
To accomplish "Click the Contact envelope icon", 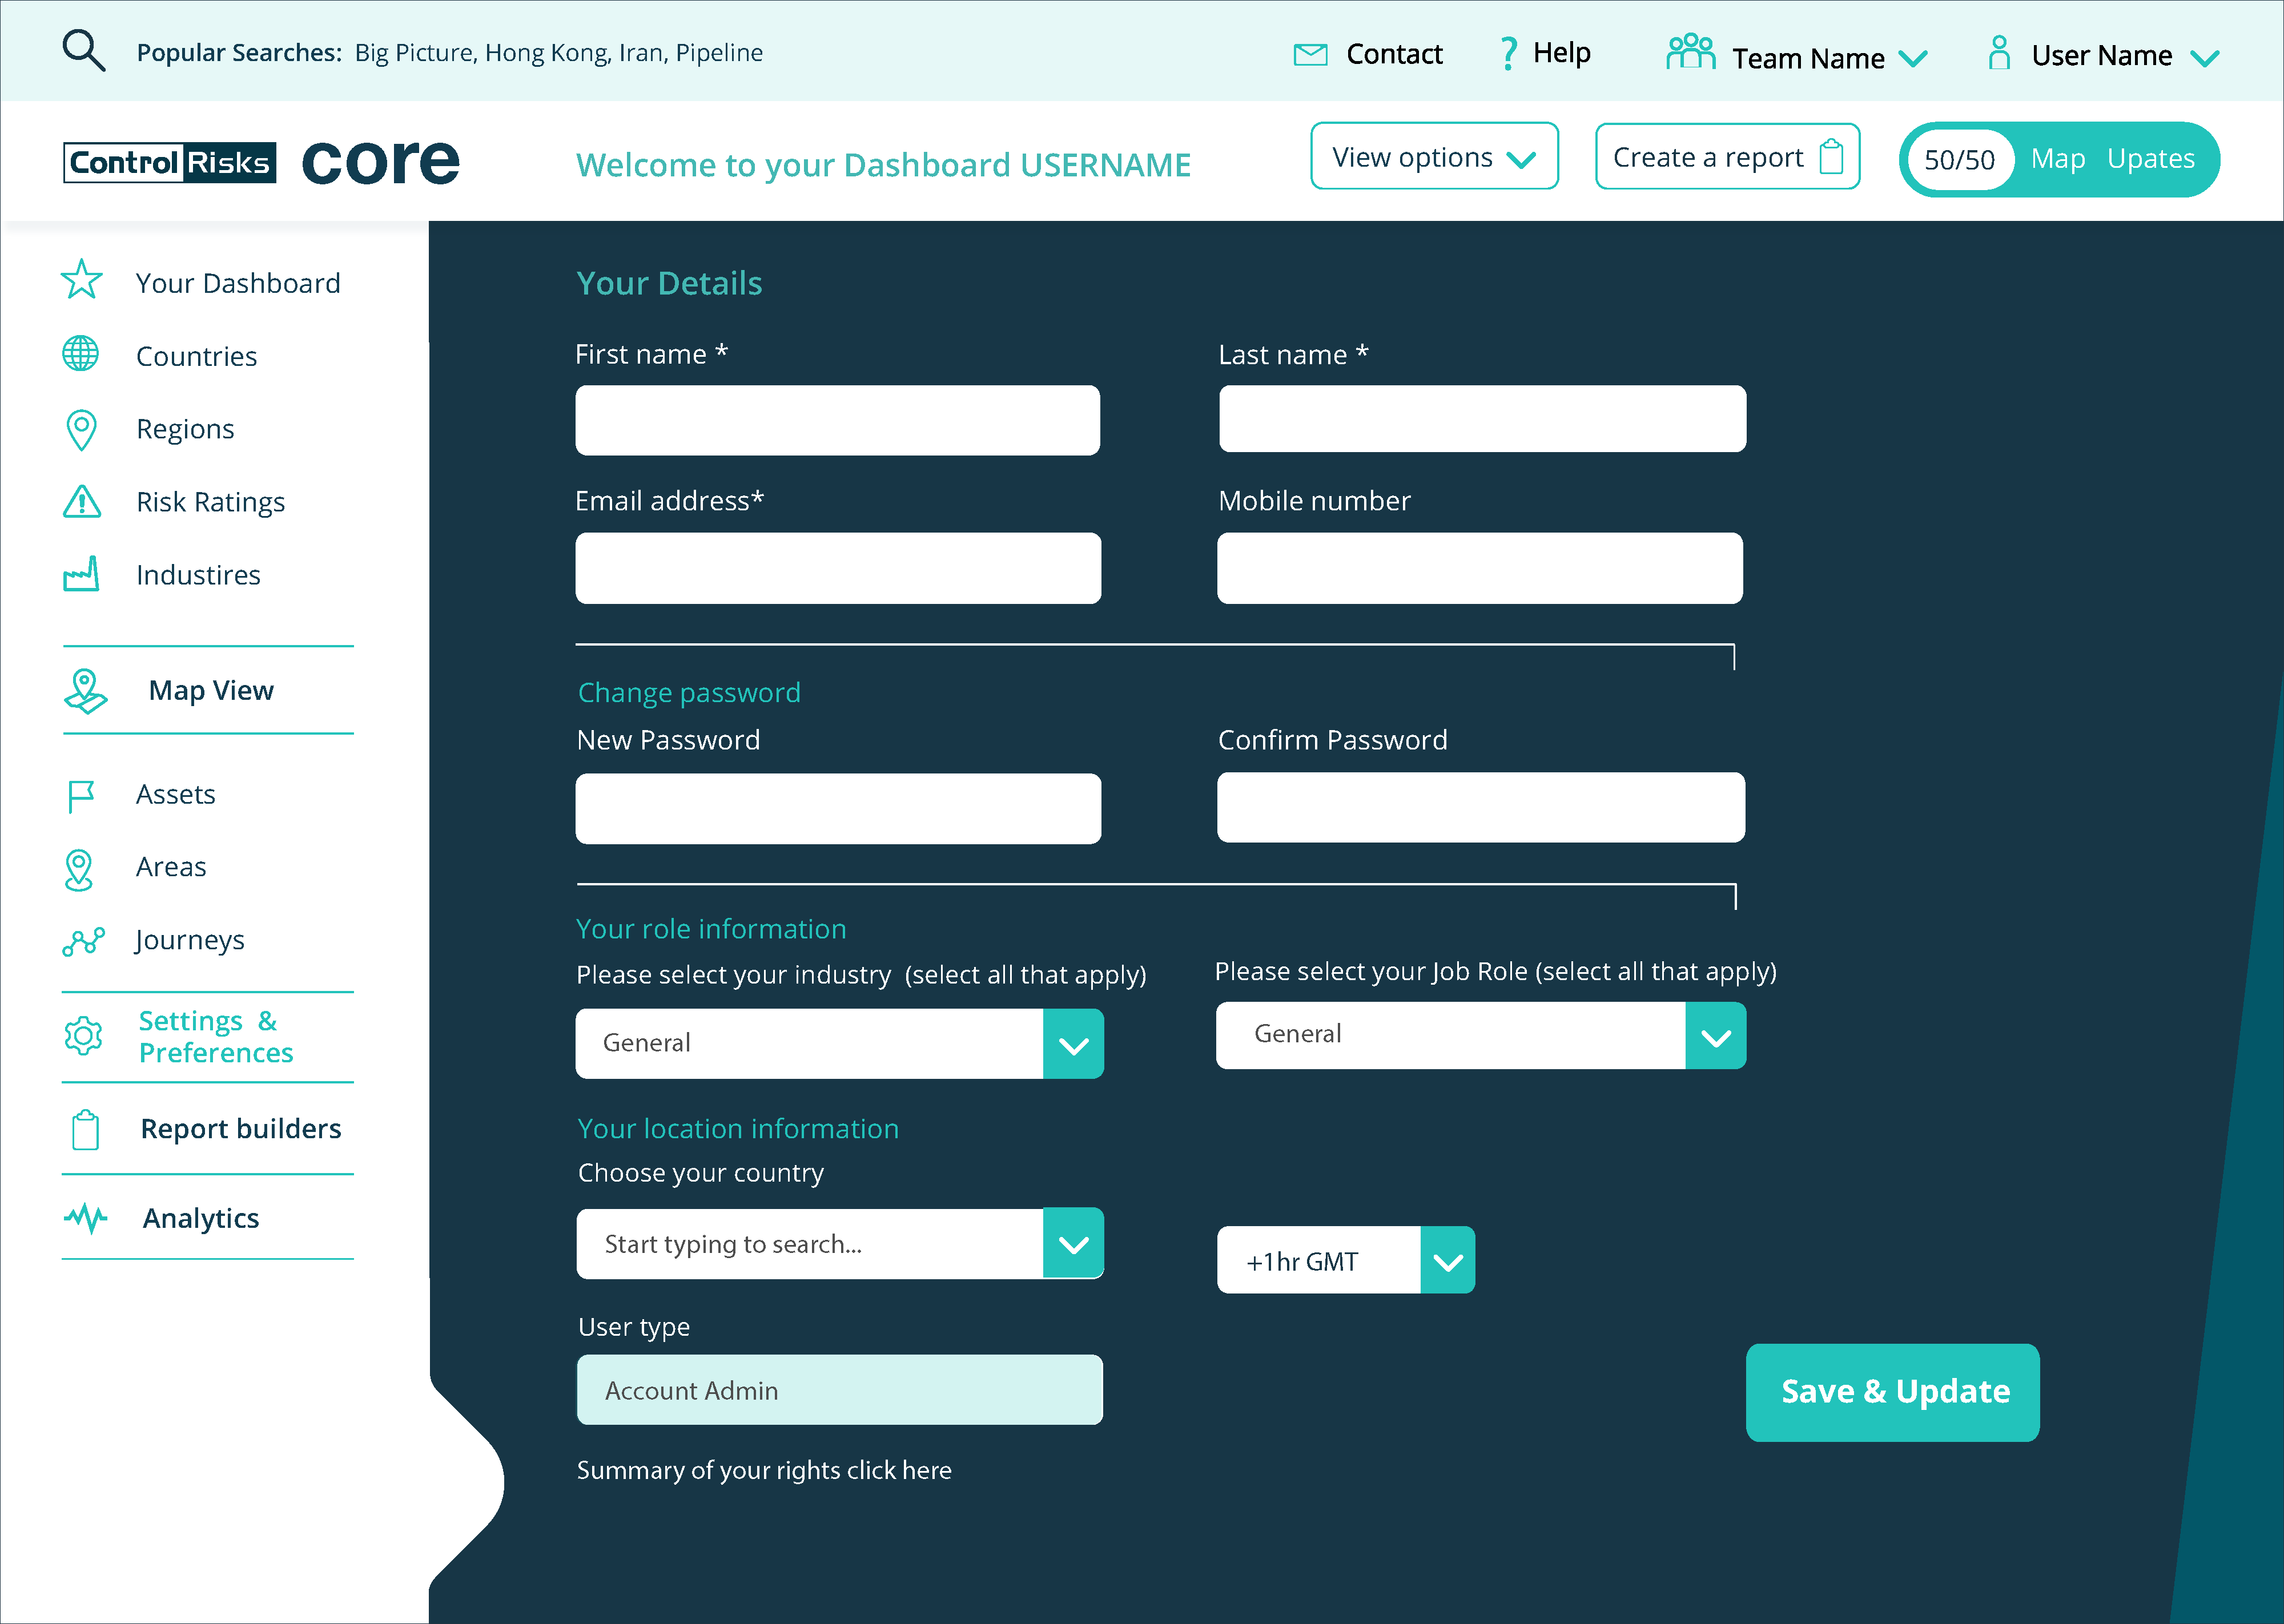I will click(x=1310, y=54).
